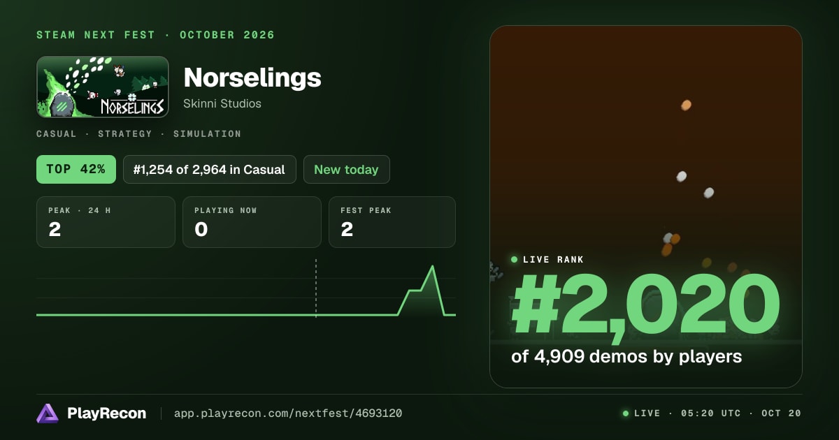The height and width of the screenshot is (440, 839).
Task: Click the dashed vertical marker on the chart
Action: click(x=316, y=288)
